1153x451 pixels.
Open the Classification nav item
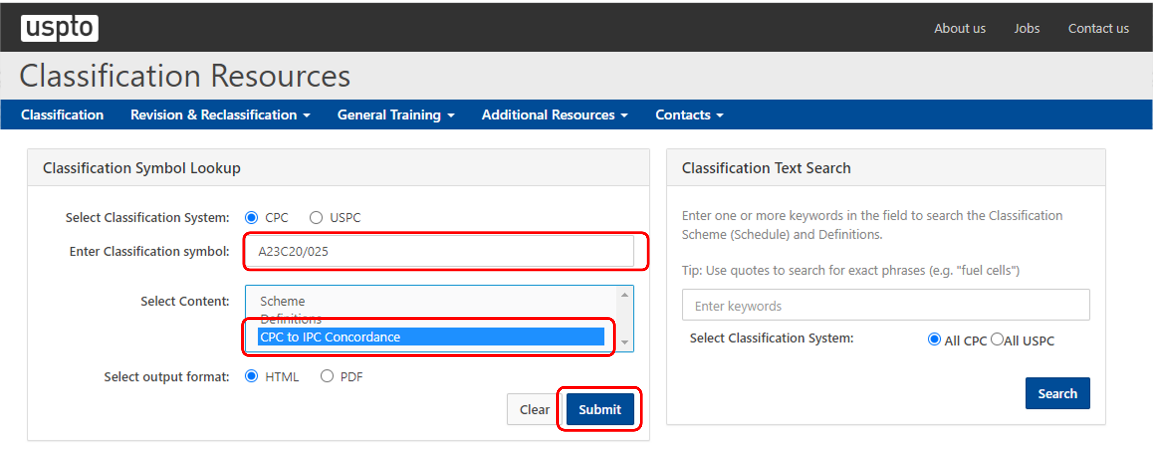pyautogui.click(x=62, y=115)
